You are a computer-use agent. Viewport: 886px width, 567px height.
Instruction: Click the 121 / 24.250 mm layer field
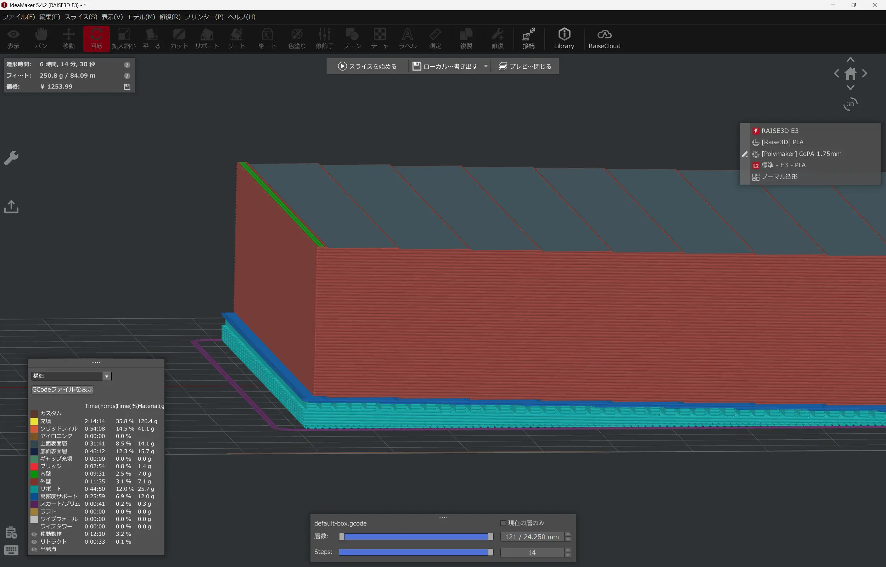(532, 537)
